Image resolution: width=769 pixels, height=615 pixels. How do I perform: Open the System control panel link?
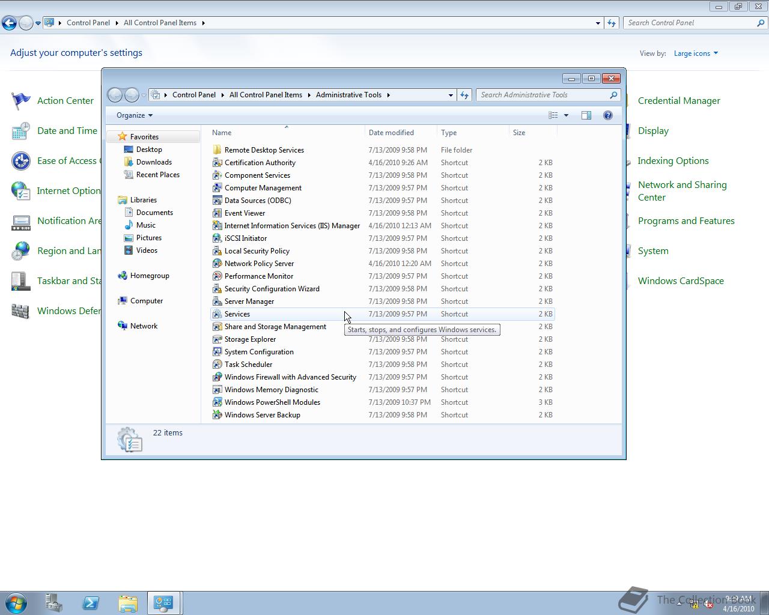[x=653, y=251]
